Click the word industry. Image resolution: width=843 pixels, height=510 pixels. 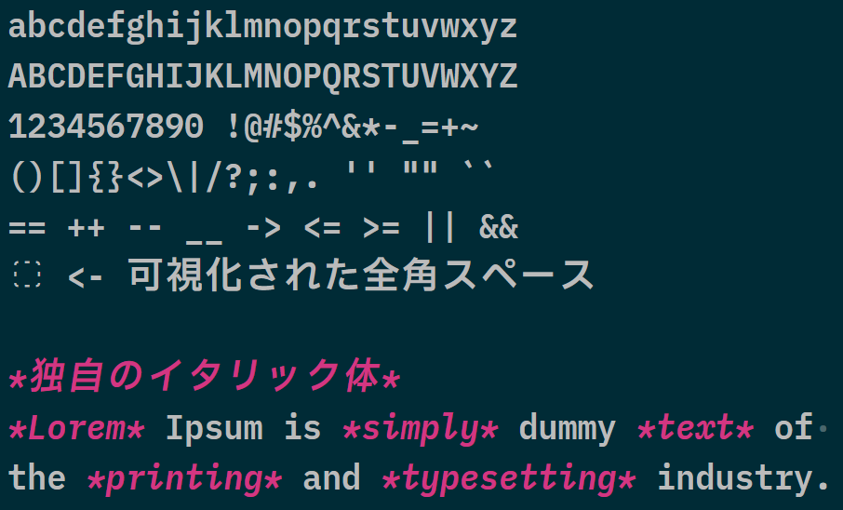tap(743, 478)
